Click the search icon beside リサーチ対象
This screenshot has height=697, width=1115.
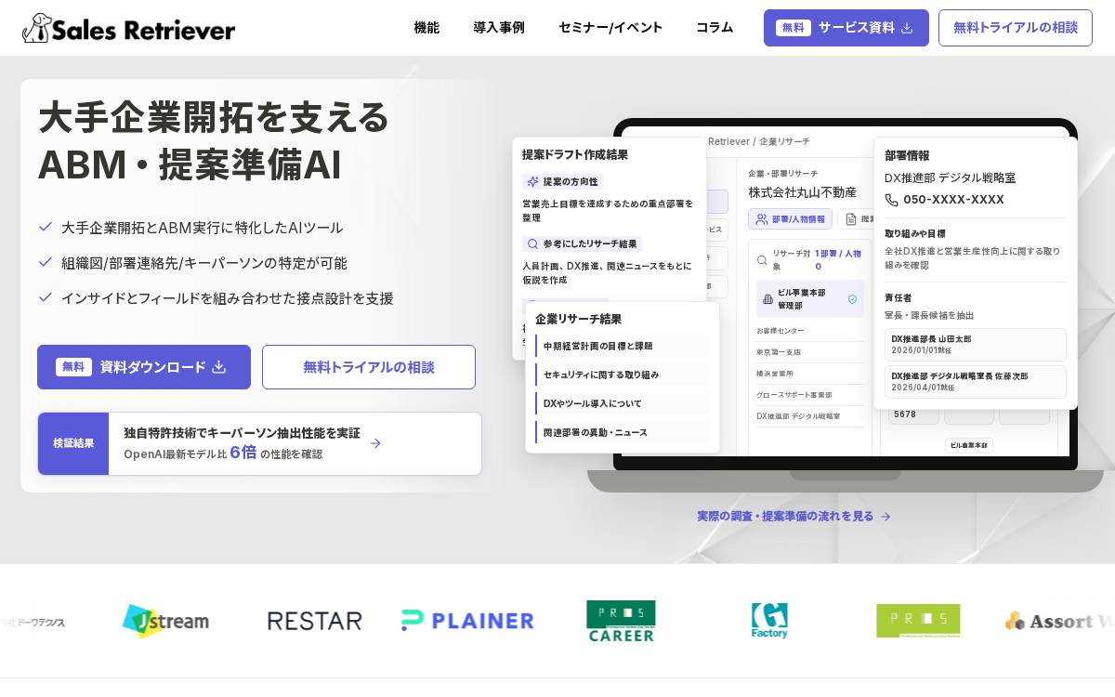coord(763,259)
